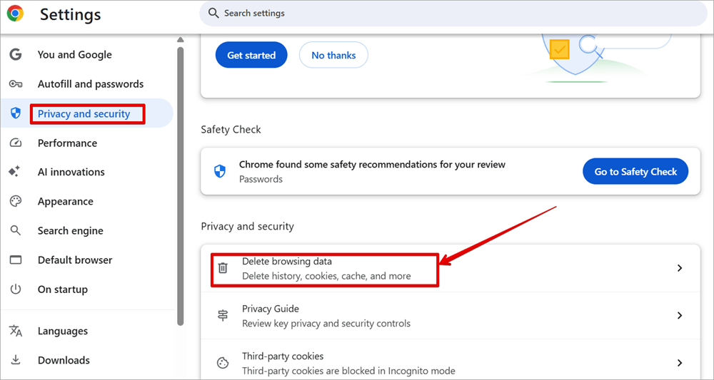Expand the Third-party cookies chevron
Viewport: 714px width, 380px height.
pyautogui.click(x=680, y=363)
